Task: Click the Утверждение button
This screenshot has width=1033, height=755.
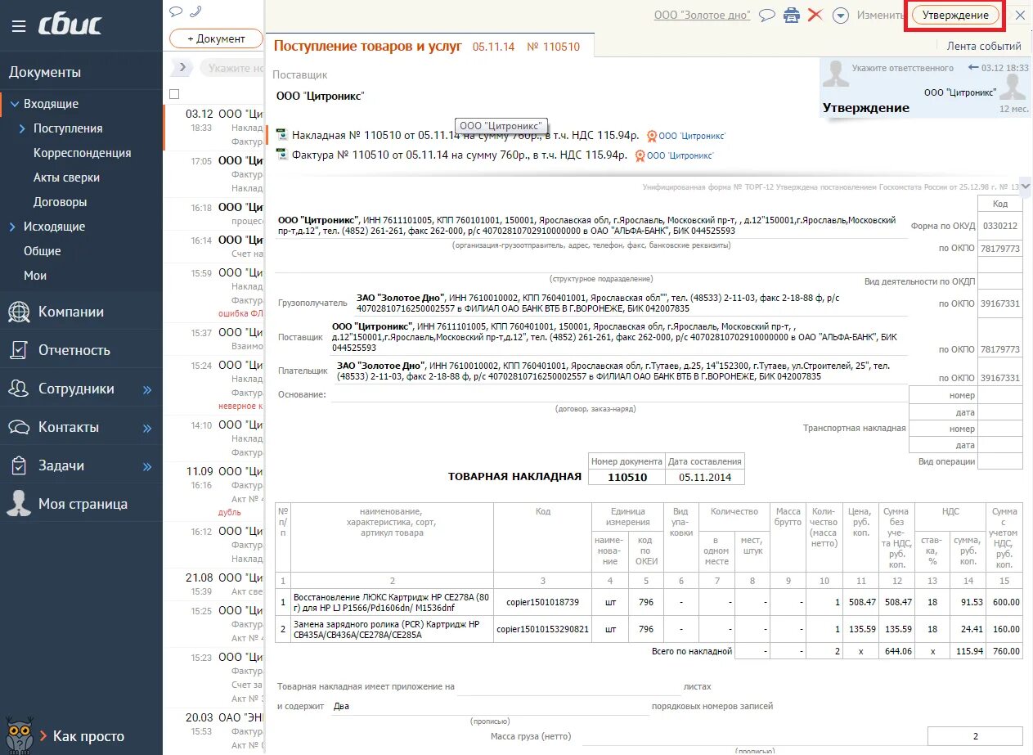Action: point(955,15)
